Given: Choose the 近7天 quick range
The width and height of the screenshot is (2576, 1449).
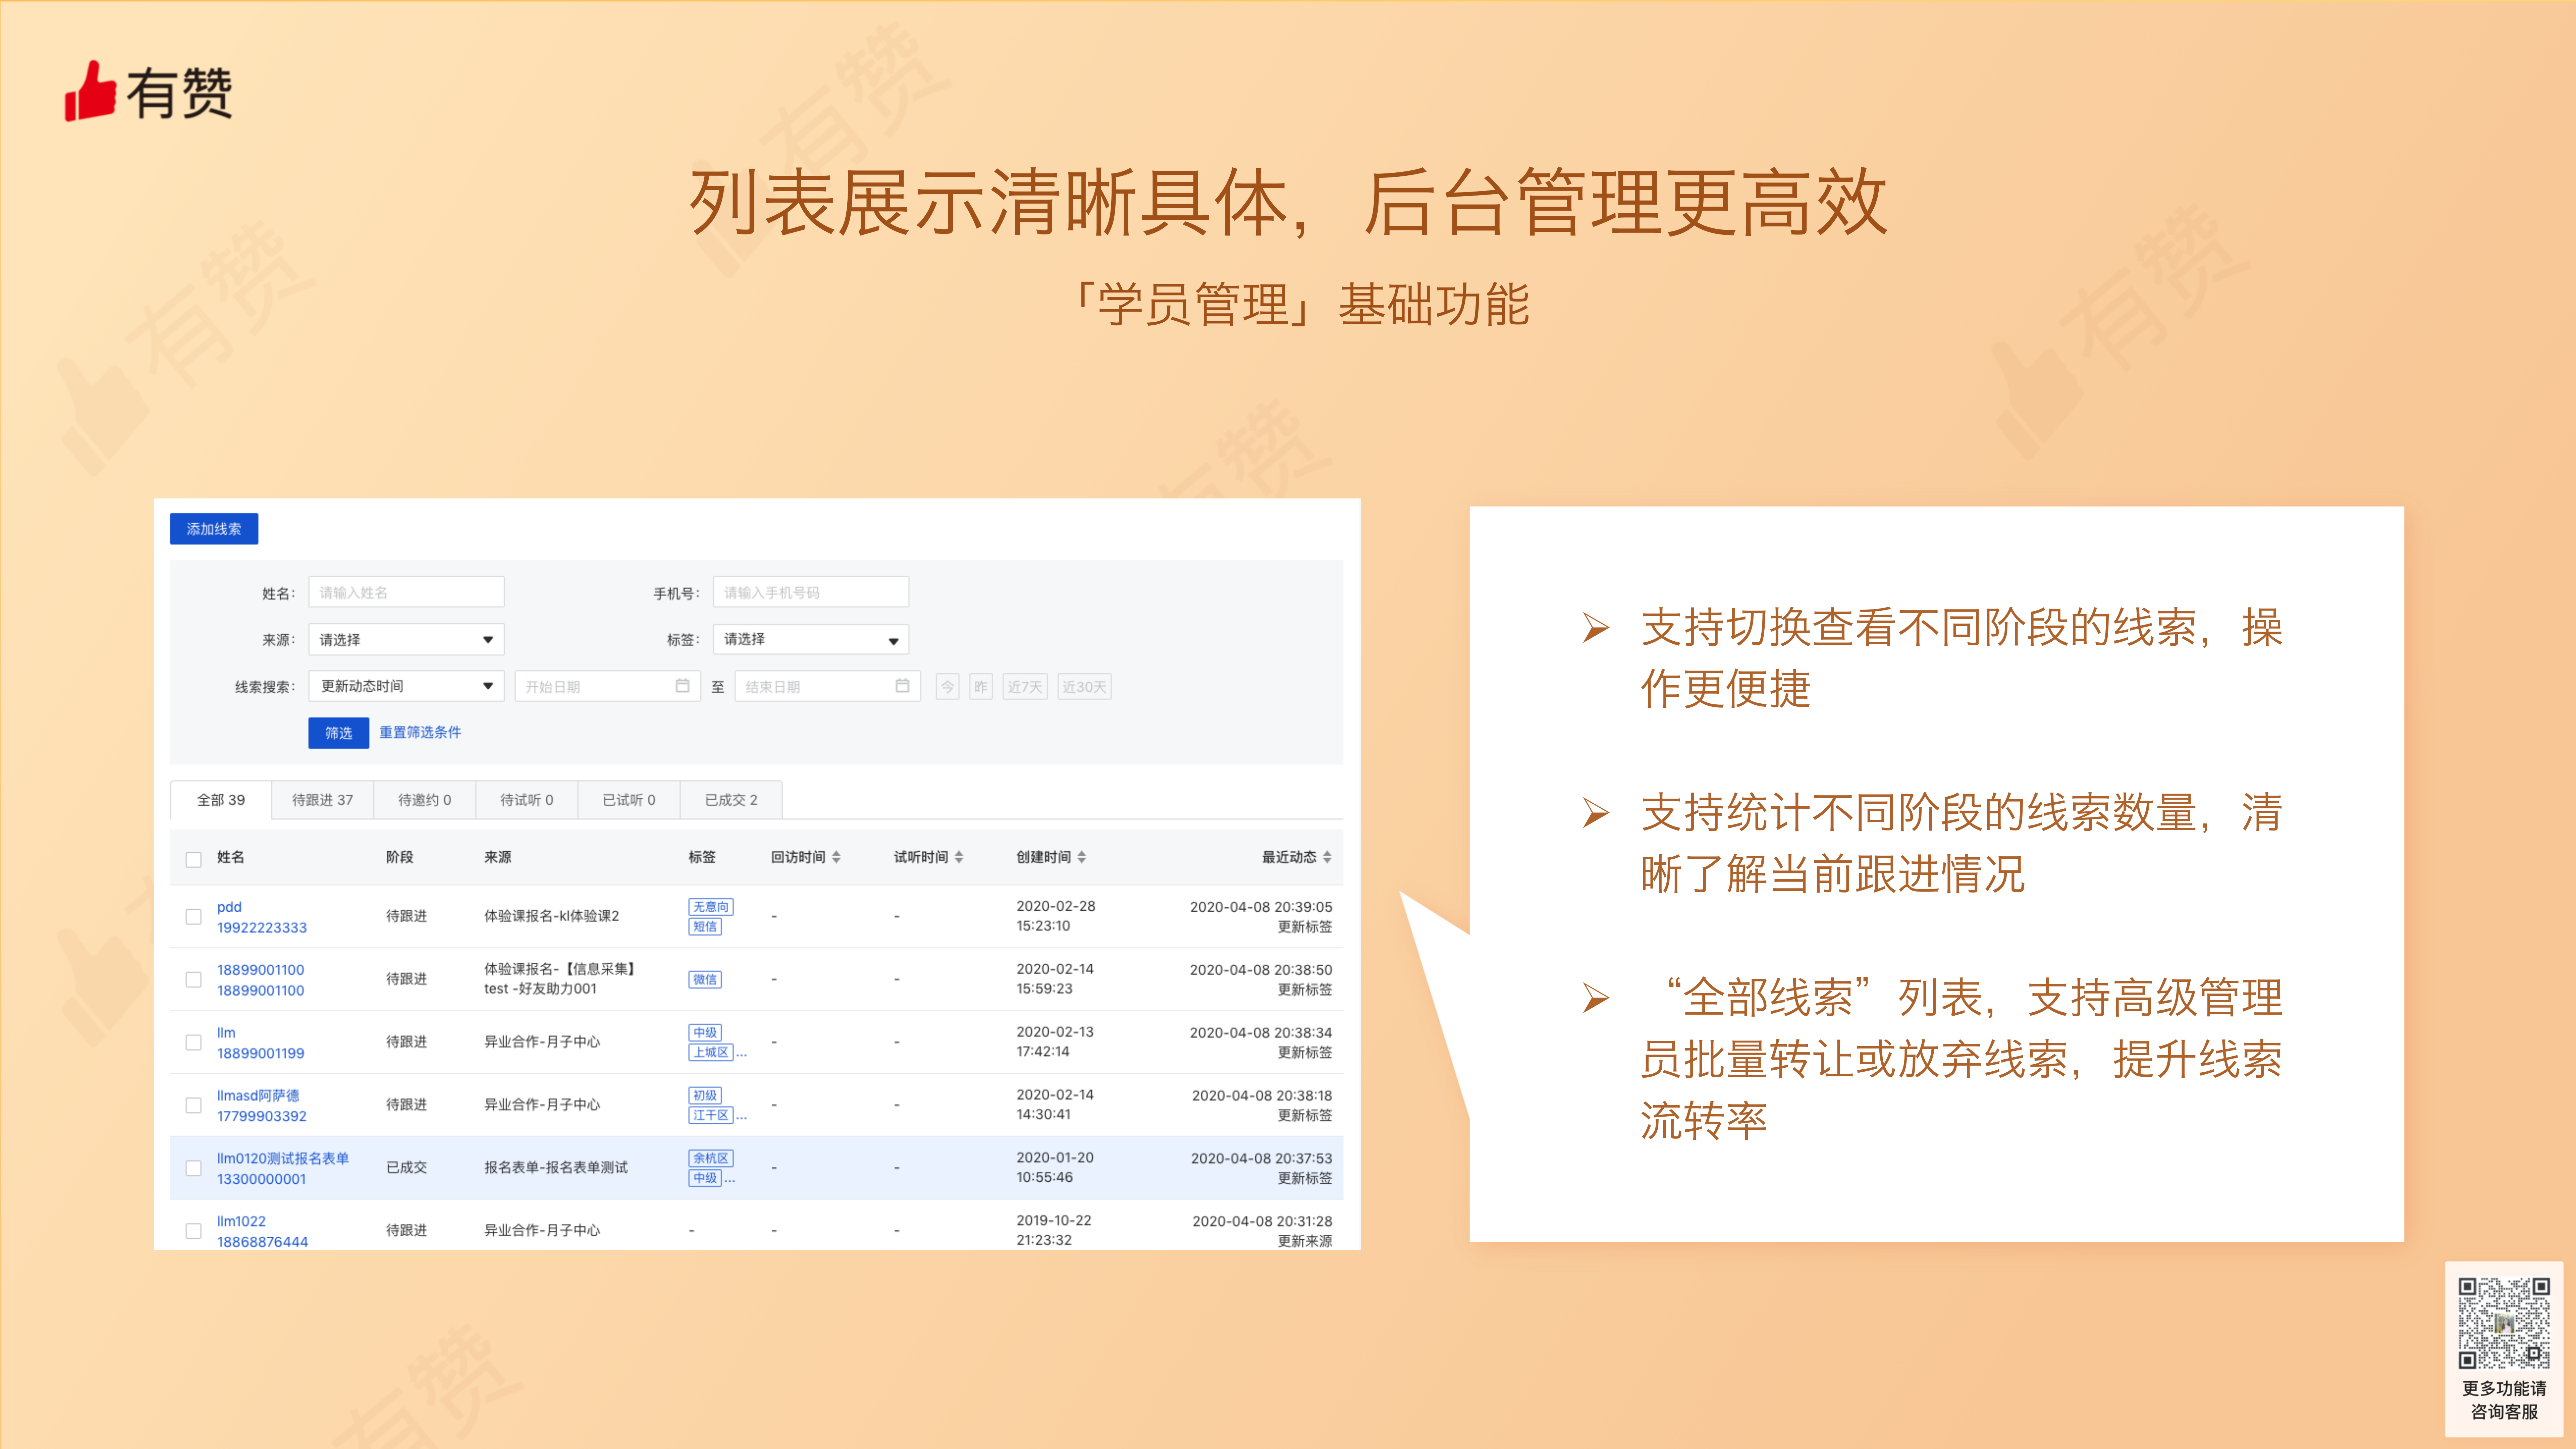Looking at the screenshot, I should tap(1025, 687).
